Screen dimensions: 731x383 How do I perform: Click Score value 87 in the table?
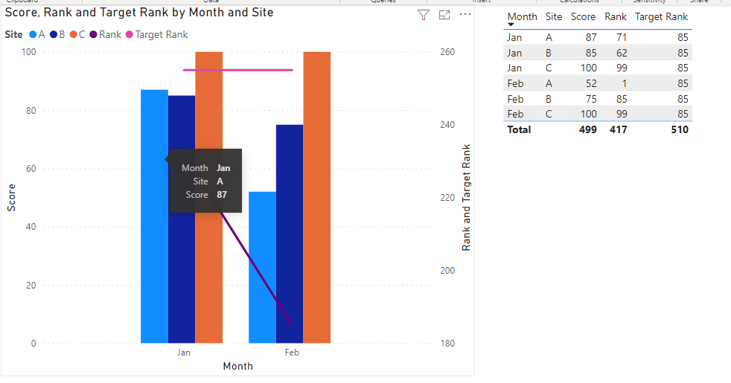pyautogui.click(x=591, y=37)
